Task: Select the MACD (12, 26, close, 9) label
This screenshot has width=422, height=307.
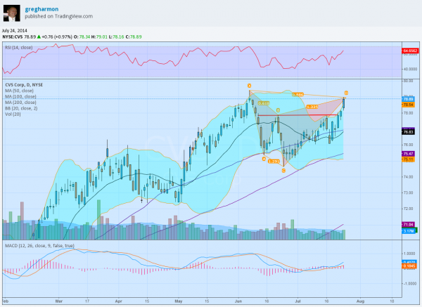Action: 39,246
